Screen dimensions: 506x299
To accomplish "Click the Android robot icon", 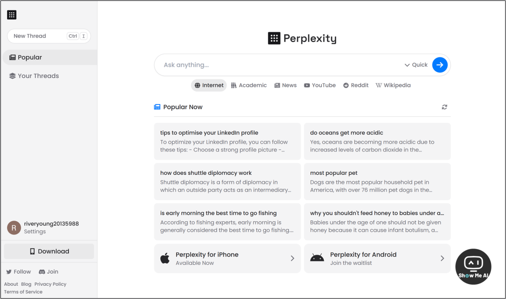I will 317,258.
